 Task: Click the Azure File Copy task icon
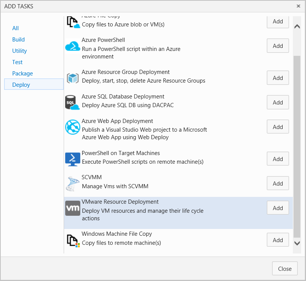tap(73, 22)
